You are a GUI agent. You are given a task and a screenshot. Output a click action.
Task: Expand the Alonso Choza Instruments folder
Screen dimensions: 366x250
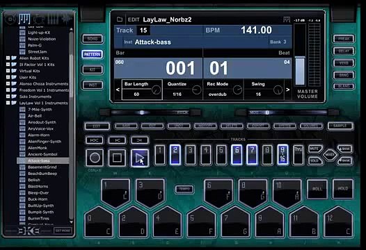tap(8, 83)
